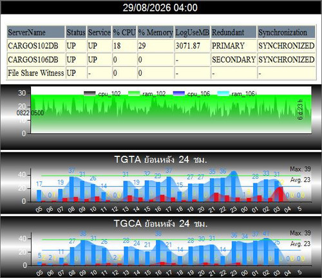Click the ServerName column header
This screenshot has width=322, height=278.
tap(35, 32)
